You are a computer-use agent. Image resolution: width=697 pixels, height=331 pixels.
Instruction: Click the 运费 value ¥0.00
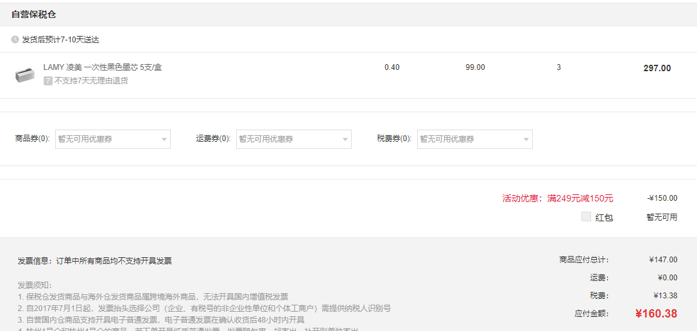tap(667, 278)
